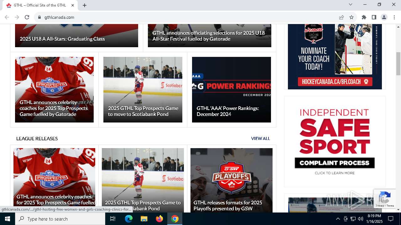Click the reCAPTCHA Privacy link
This screenshot has height=225, width=401.
click(x=380, y=206)
